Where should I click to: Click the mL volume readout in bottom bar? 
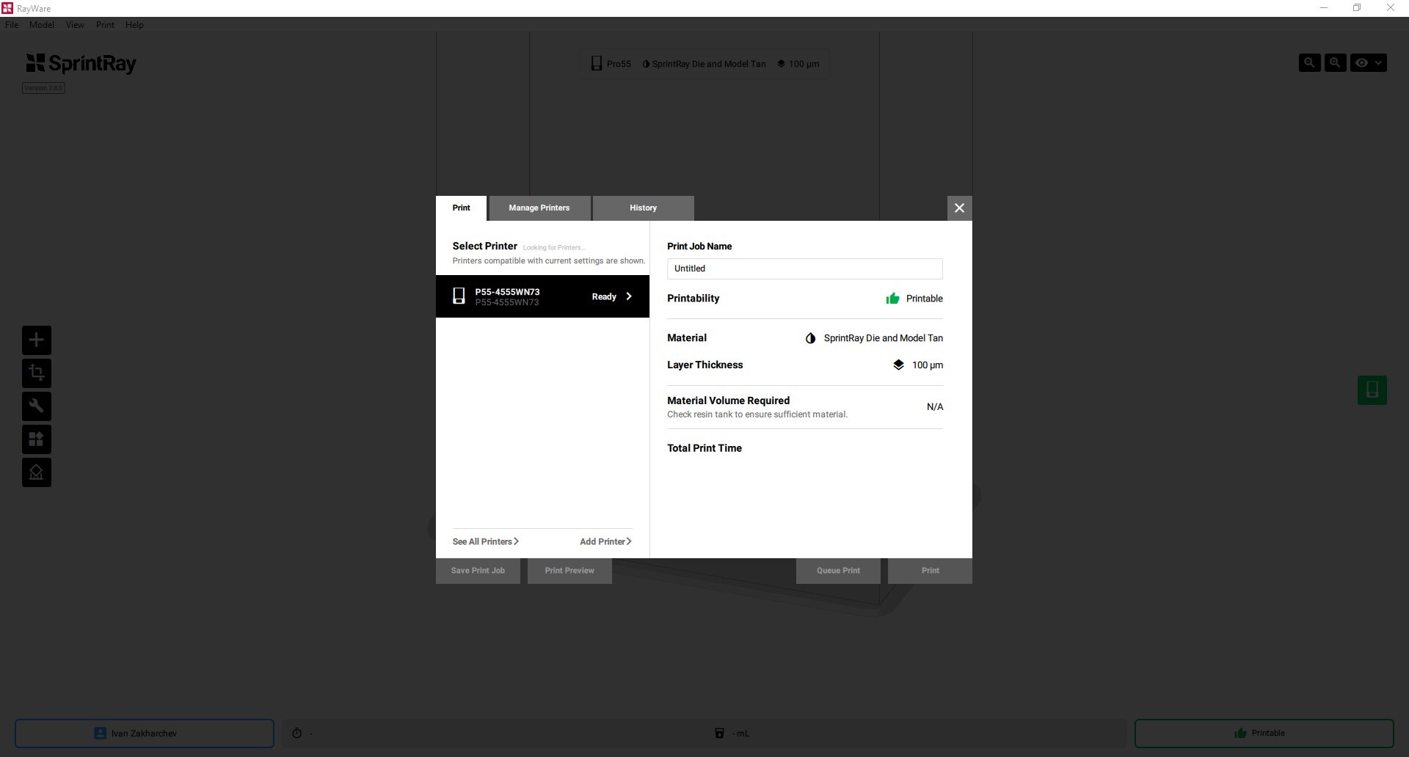(x=740, y=734)
